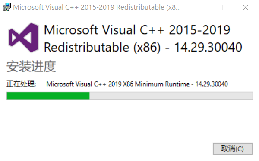Click the green filled part of the progress bar
This screenshot has width=259, height=161.
[x=48, y=96]
